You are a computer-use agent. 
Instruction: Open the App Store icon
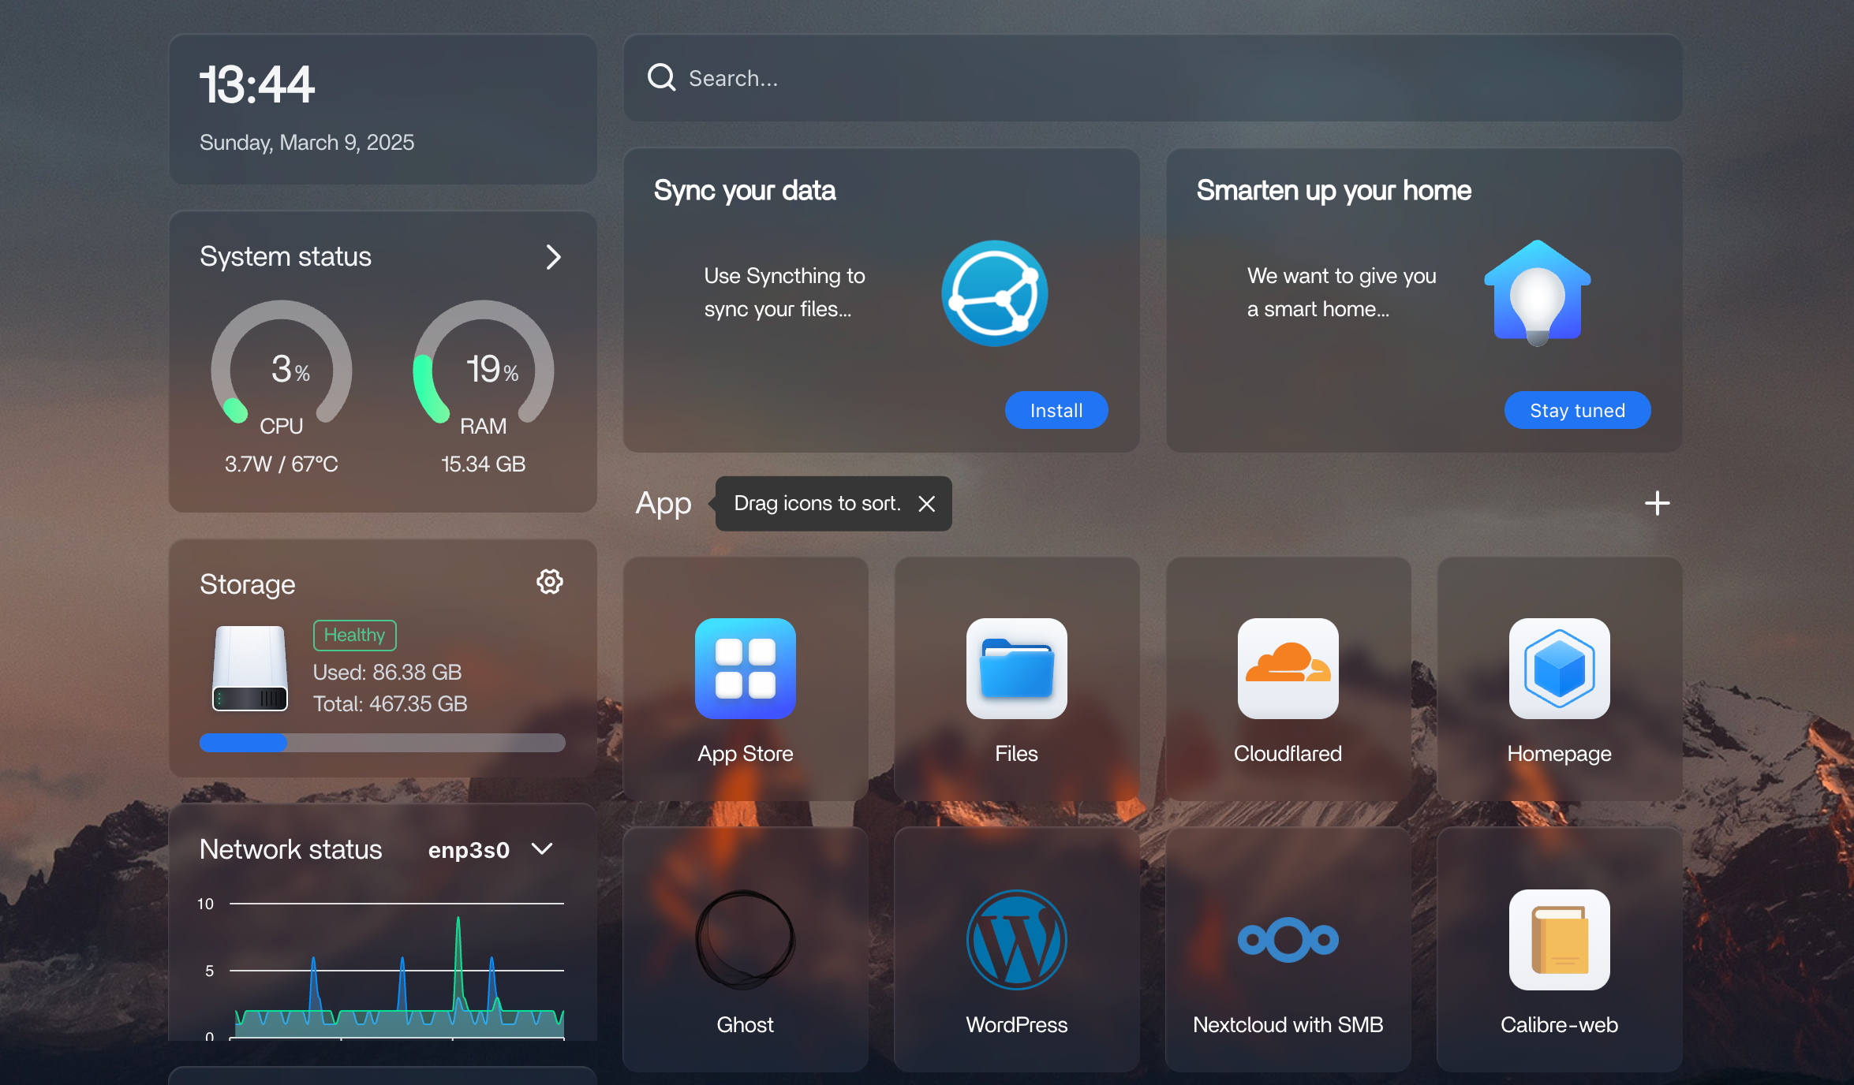click(745, 669)
